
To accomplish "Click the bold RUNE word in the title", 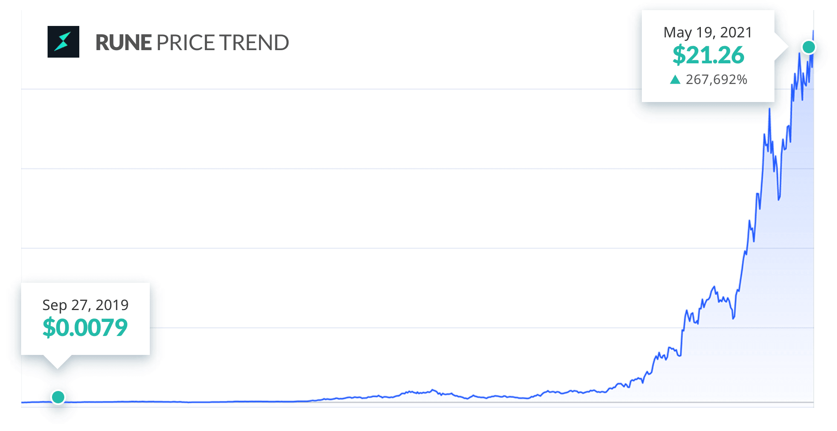I will pyautogui.click(x=124, y=43).
